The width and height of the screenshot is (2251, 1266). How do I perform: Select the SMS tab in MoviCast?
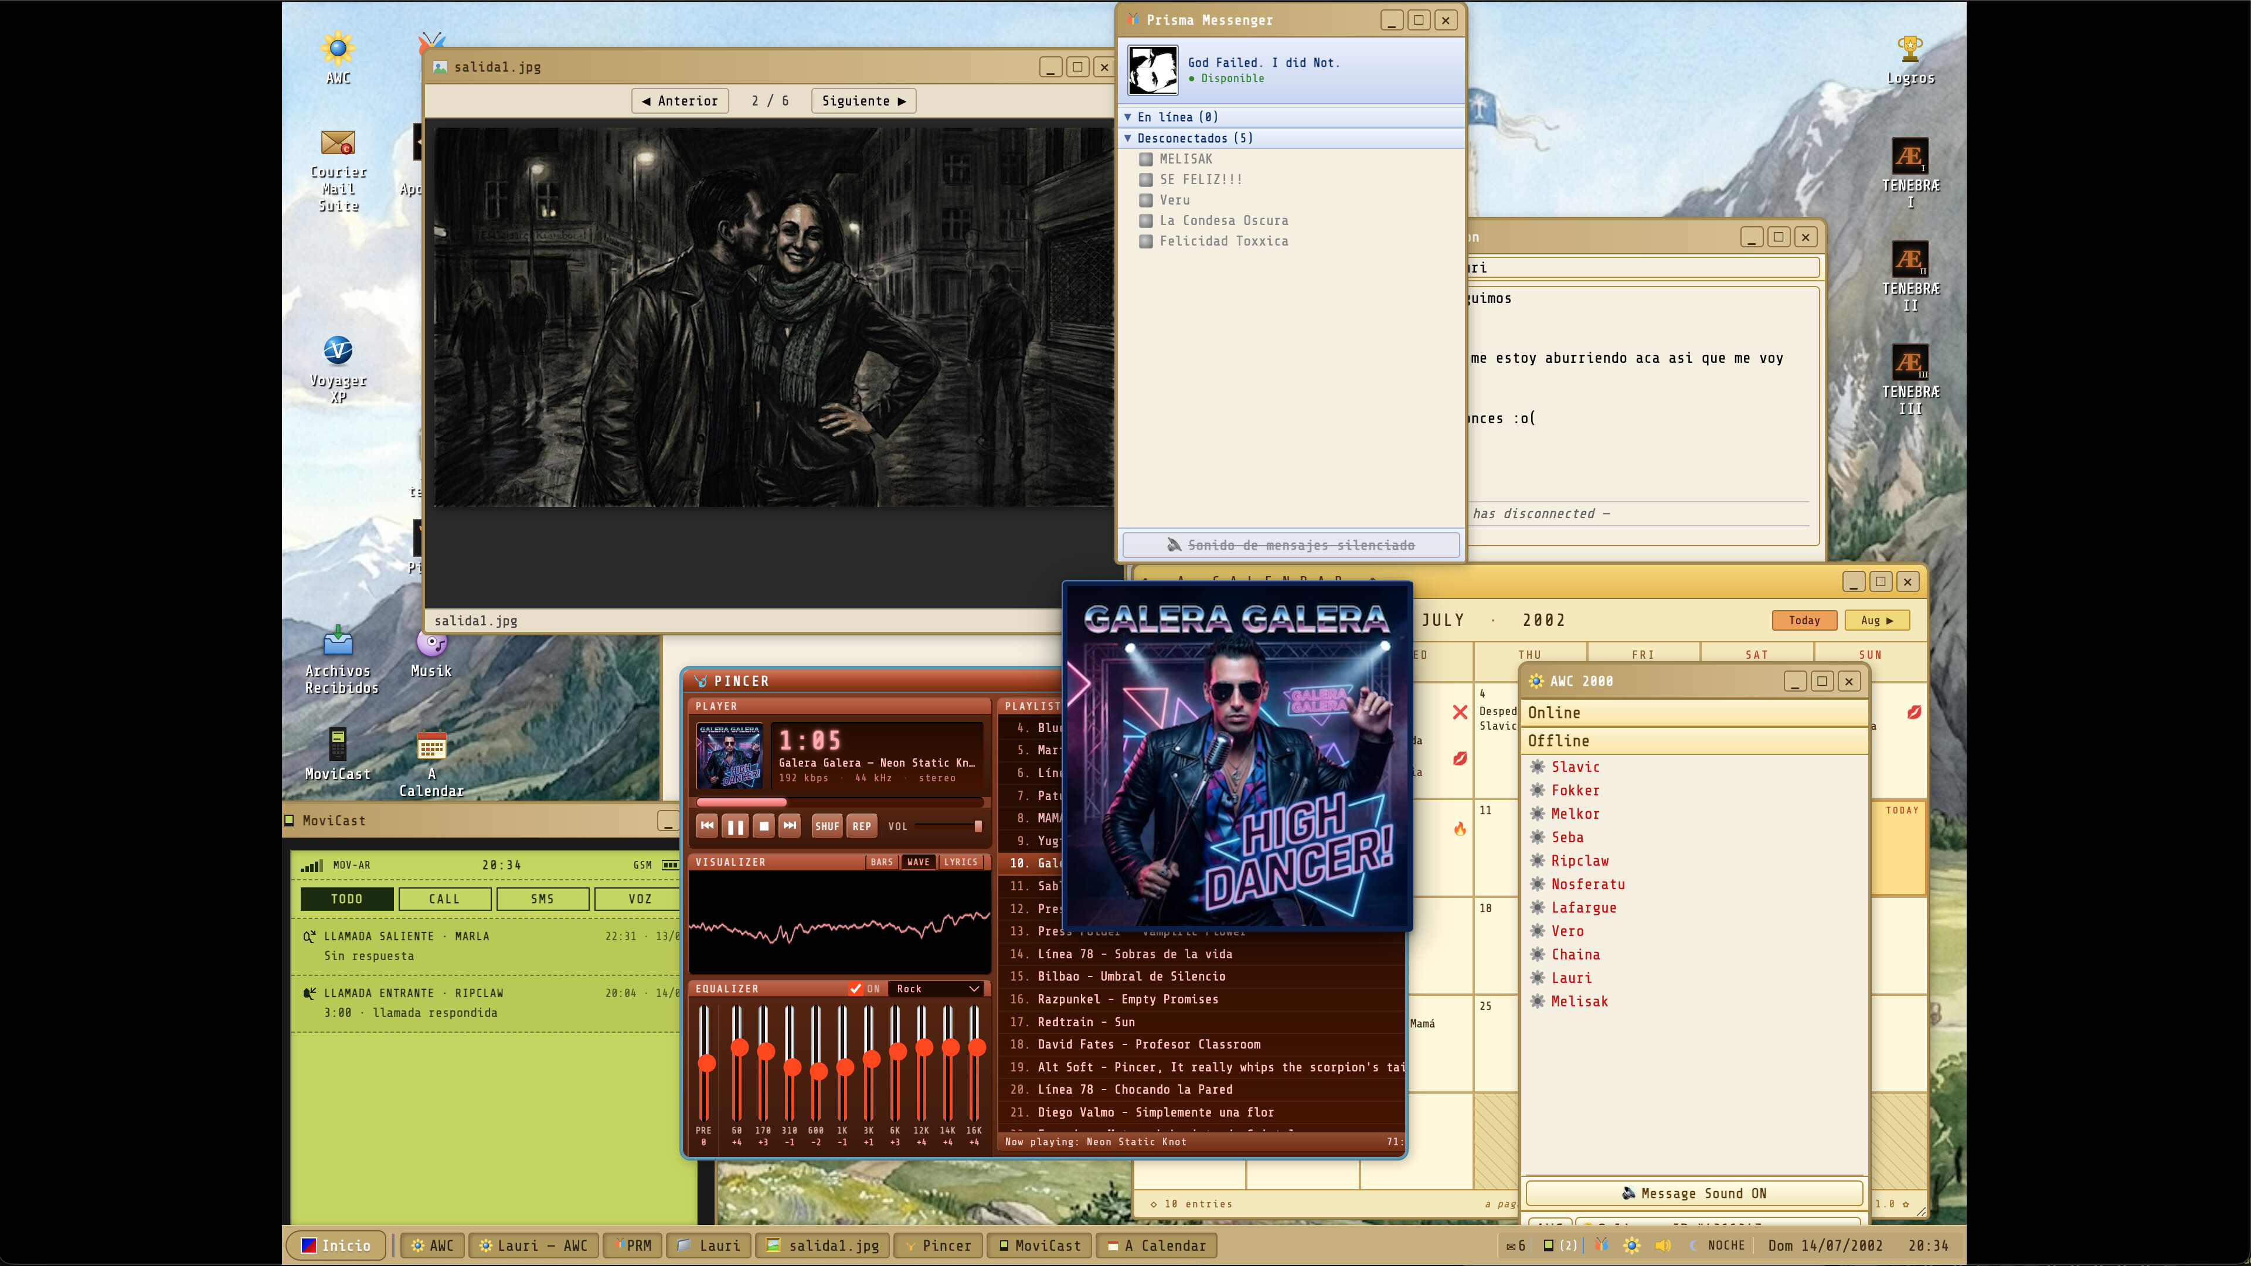[x=543, y=898]
